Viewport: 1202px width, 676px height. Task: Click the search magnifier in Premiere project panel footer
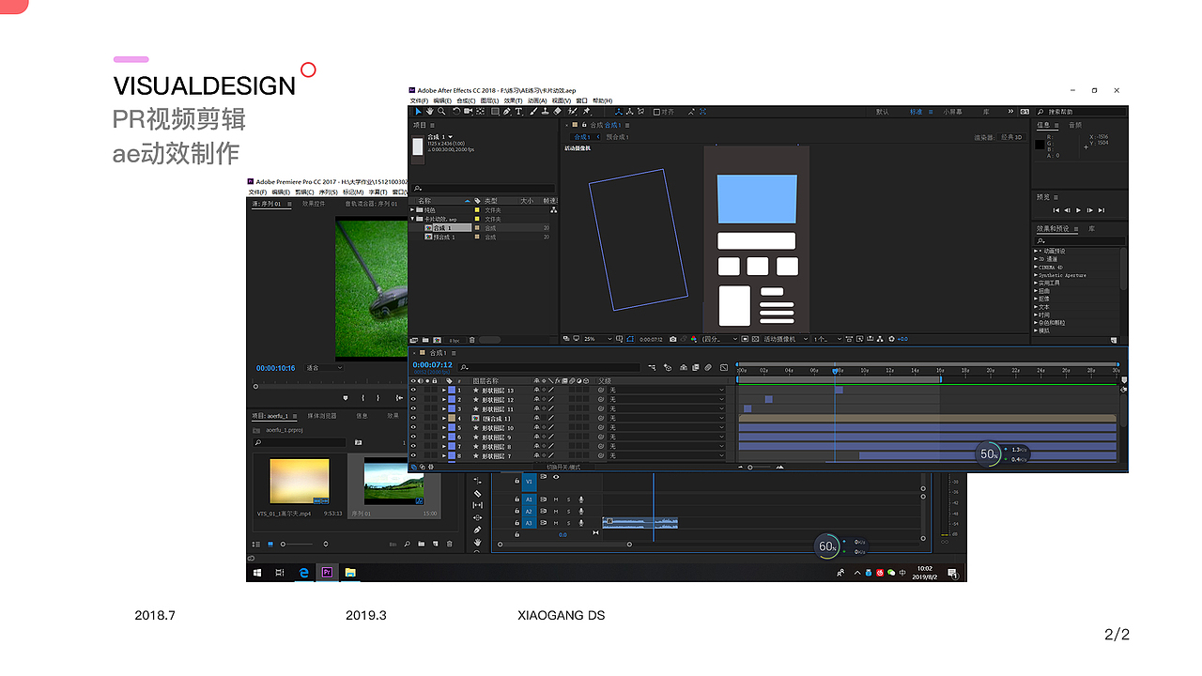pyautogui.click(x=407, y=544)
